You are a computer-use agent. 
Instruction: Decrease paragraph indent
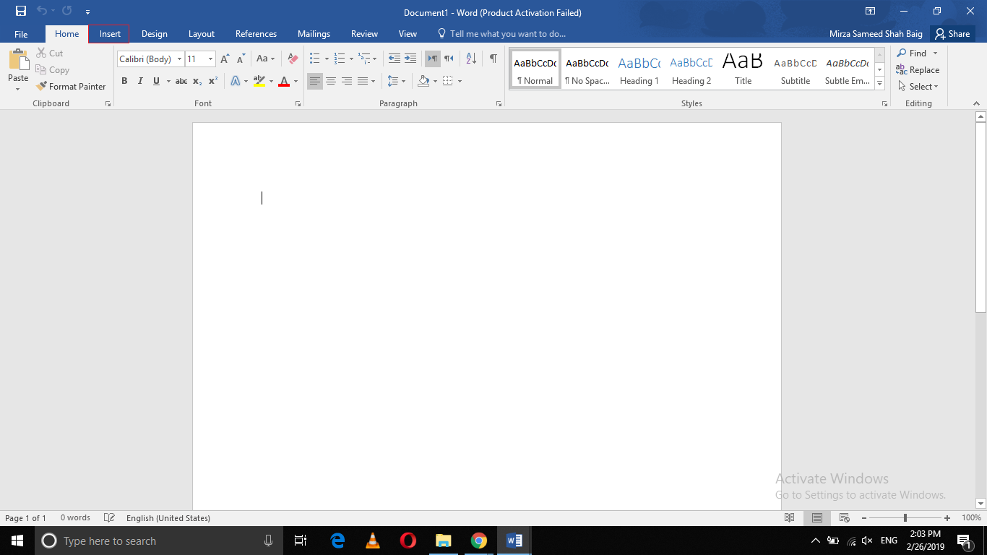point(394,59)
